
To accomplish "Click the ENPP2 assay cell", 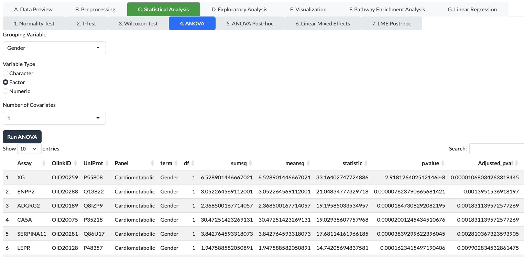I will click(x=31, y=192).
